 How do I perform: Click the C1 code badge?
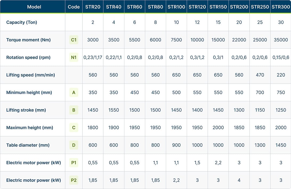coord(74,40)
